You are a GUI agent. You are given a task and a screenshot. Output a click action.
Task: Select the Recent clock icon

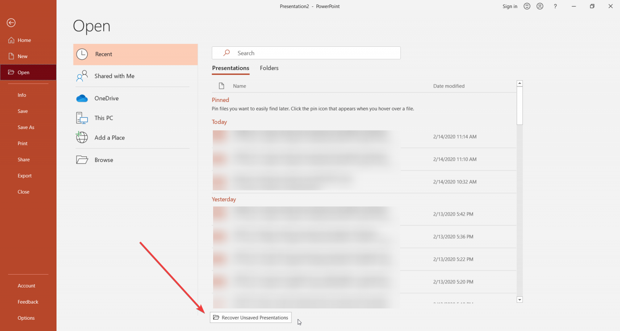tap(82, 54)
